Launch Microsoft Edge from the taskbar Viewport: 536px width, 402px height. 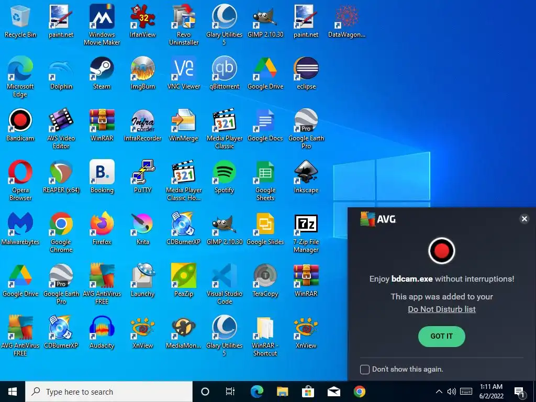point(256,392)
